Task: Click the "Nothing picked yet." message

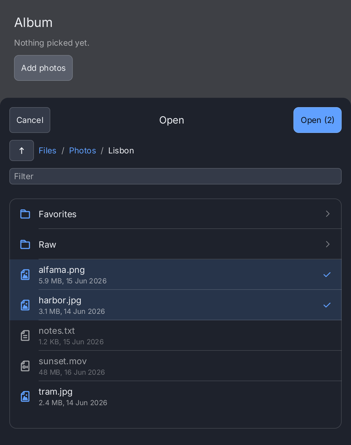Action: click(x=52, y=43)
